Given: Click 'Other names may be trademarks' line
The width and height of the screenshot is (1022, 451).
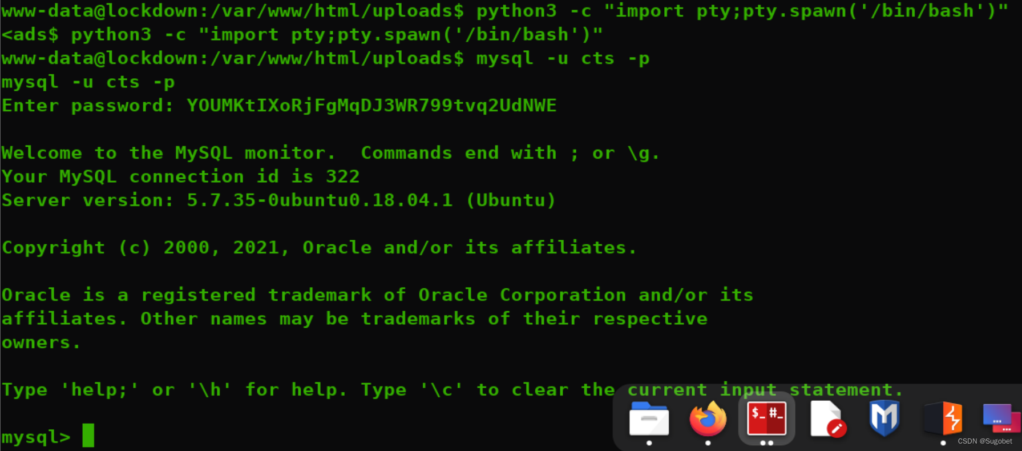Looking at the screenshot, I should [x=354, y=319].
